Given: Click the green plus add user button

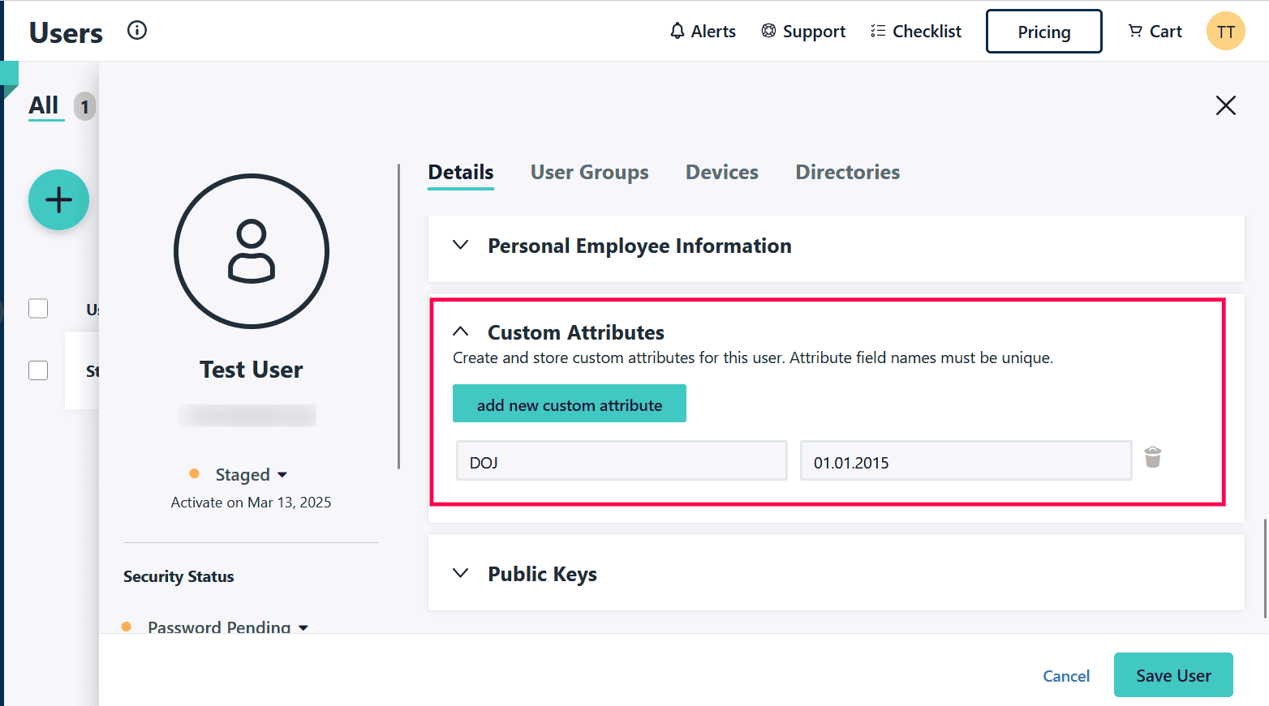Looking at the screenshot, I should [58, 200].
